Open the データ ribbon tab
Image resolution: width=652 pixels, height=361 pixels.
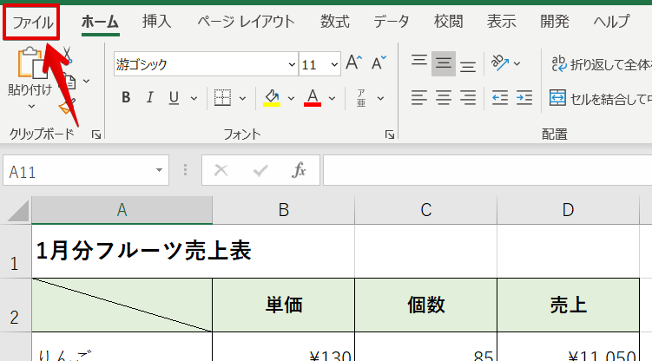(391, 22)
